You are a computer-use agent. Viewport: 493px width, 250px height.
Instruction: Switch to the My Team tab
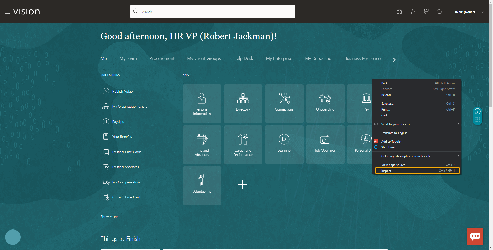point(128,58)
